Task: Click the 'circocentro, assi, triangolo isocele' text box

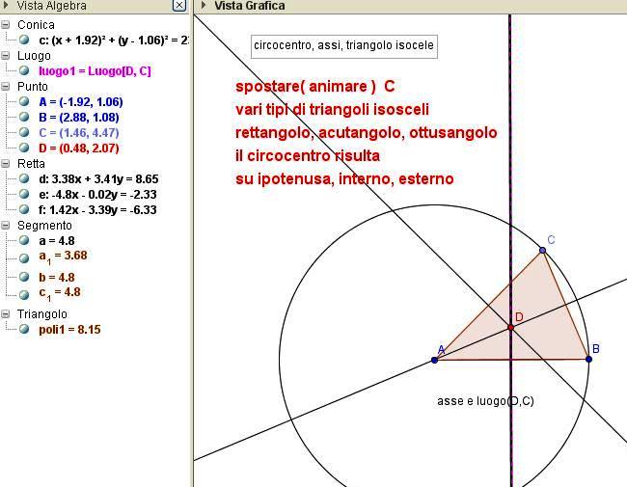Action: click(x=344, y=46)
